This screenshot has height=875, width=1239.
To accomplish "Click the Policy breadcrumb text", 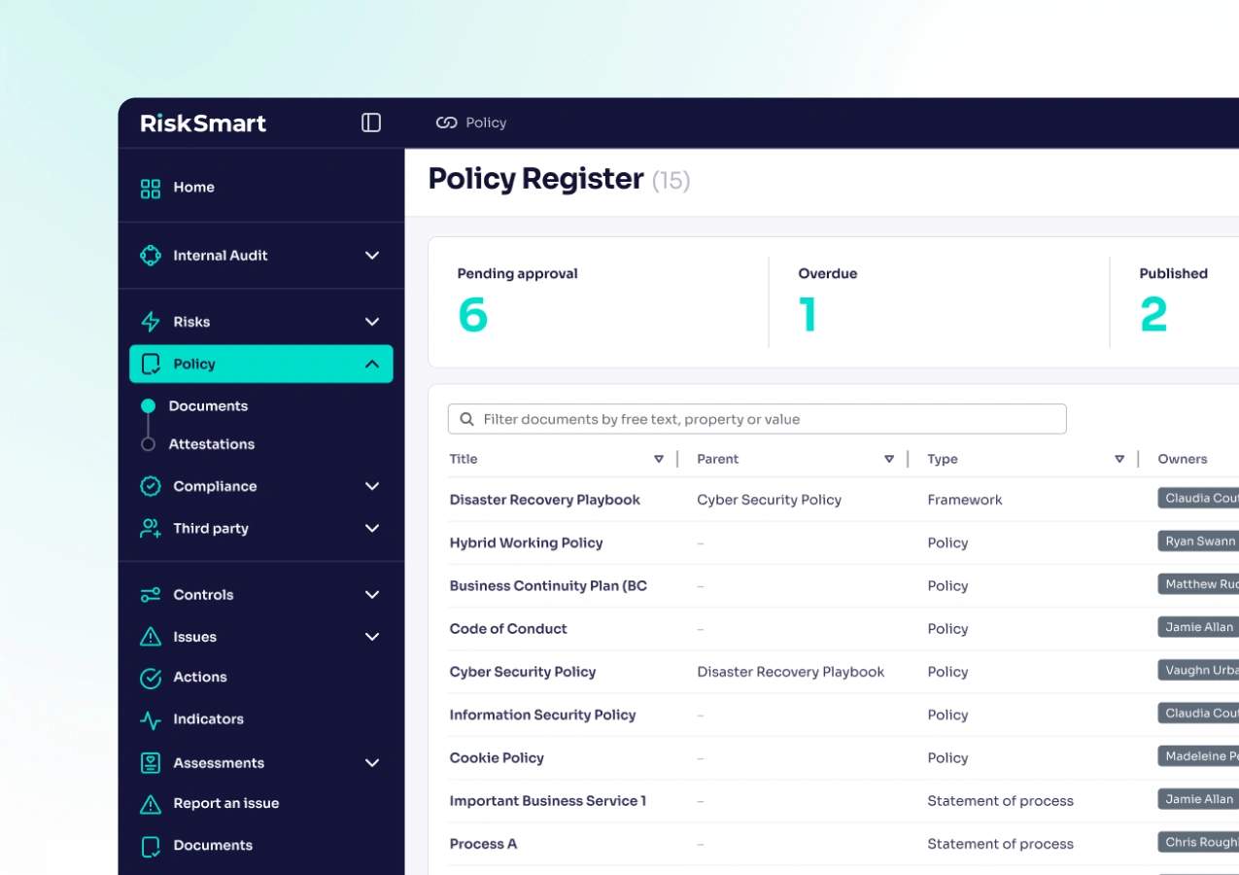I will point(486,122).
